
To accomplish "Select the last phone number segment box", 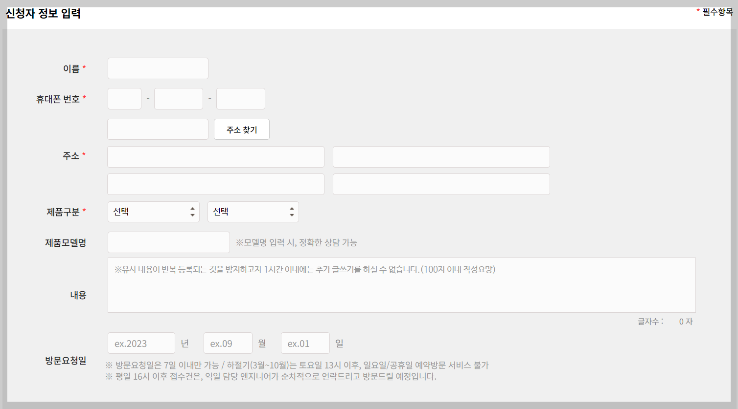I will click(240, 98).
